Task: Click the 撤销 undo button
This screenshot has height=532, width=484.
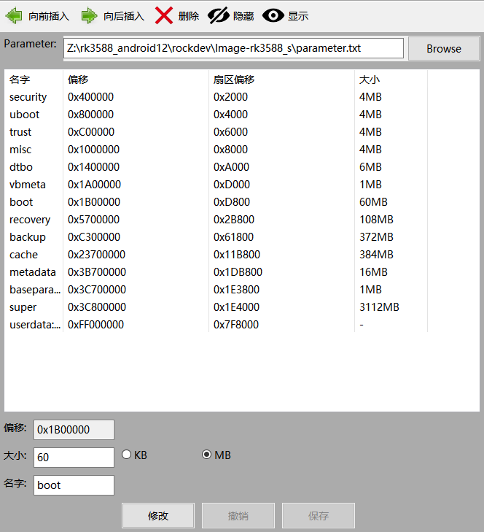Action: tap(238, 516)
